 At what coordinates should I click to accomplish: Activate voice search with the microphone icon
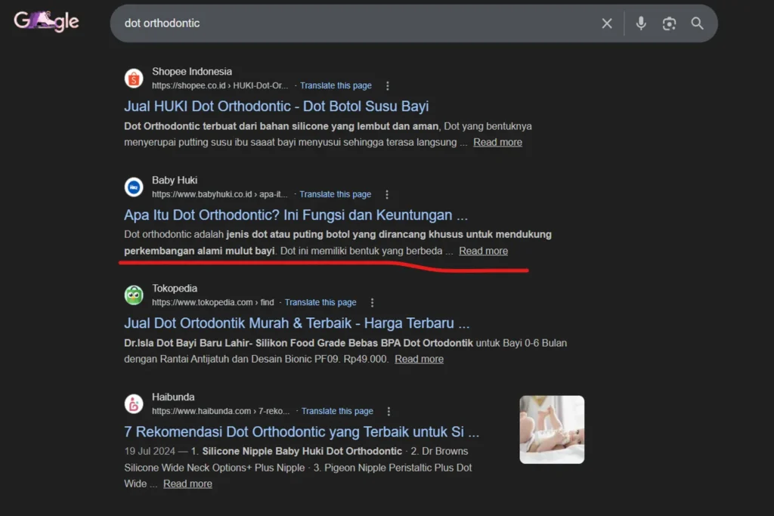(x=640, y=23)
